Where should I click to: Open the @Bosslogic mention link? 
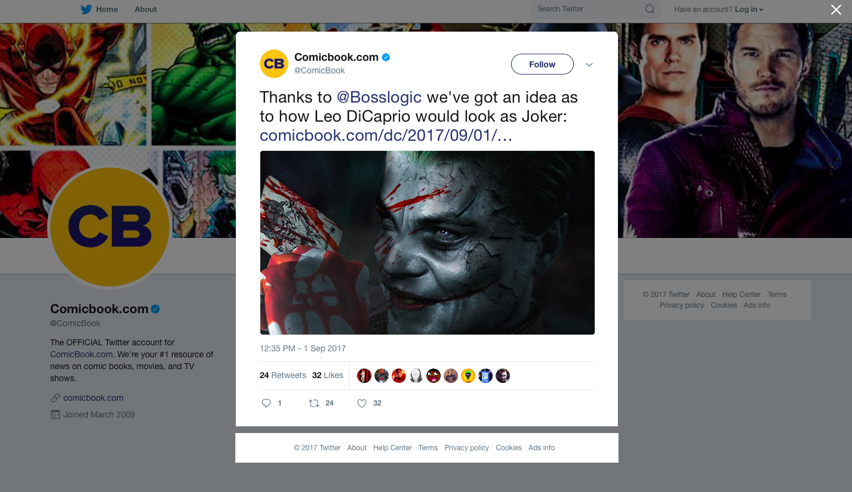(x=379, y=97)
